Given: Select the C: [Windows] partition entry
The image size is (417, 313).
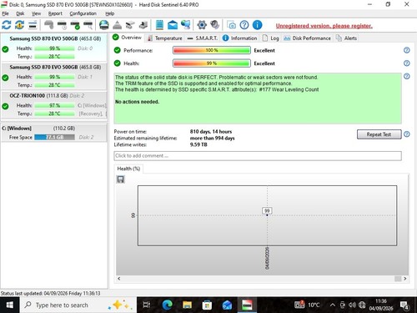Looking at the screenshot, I should coord(54,133).
